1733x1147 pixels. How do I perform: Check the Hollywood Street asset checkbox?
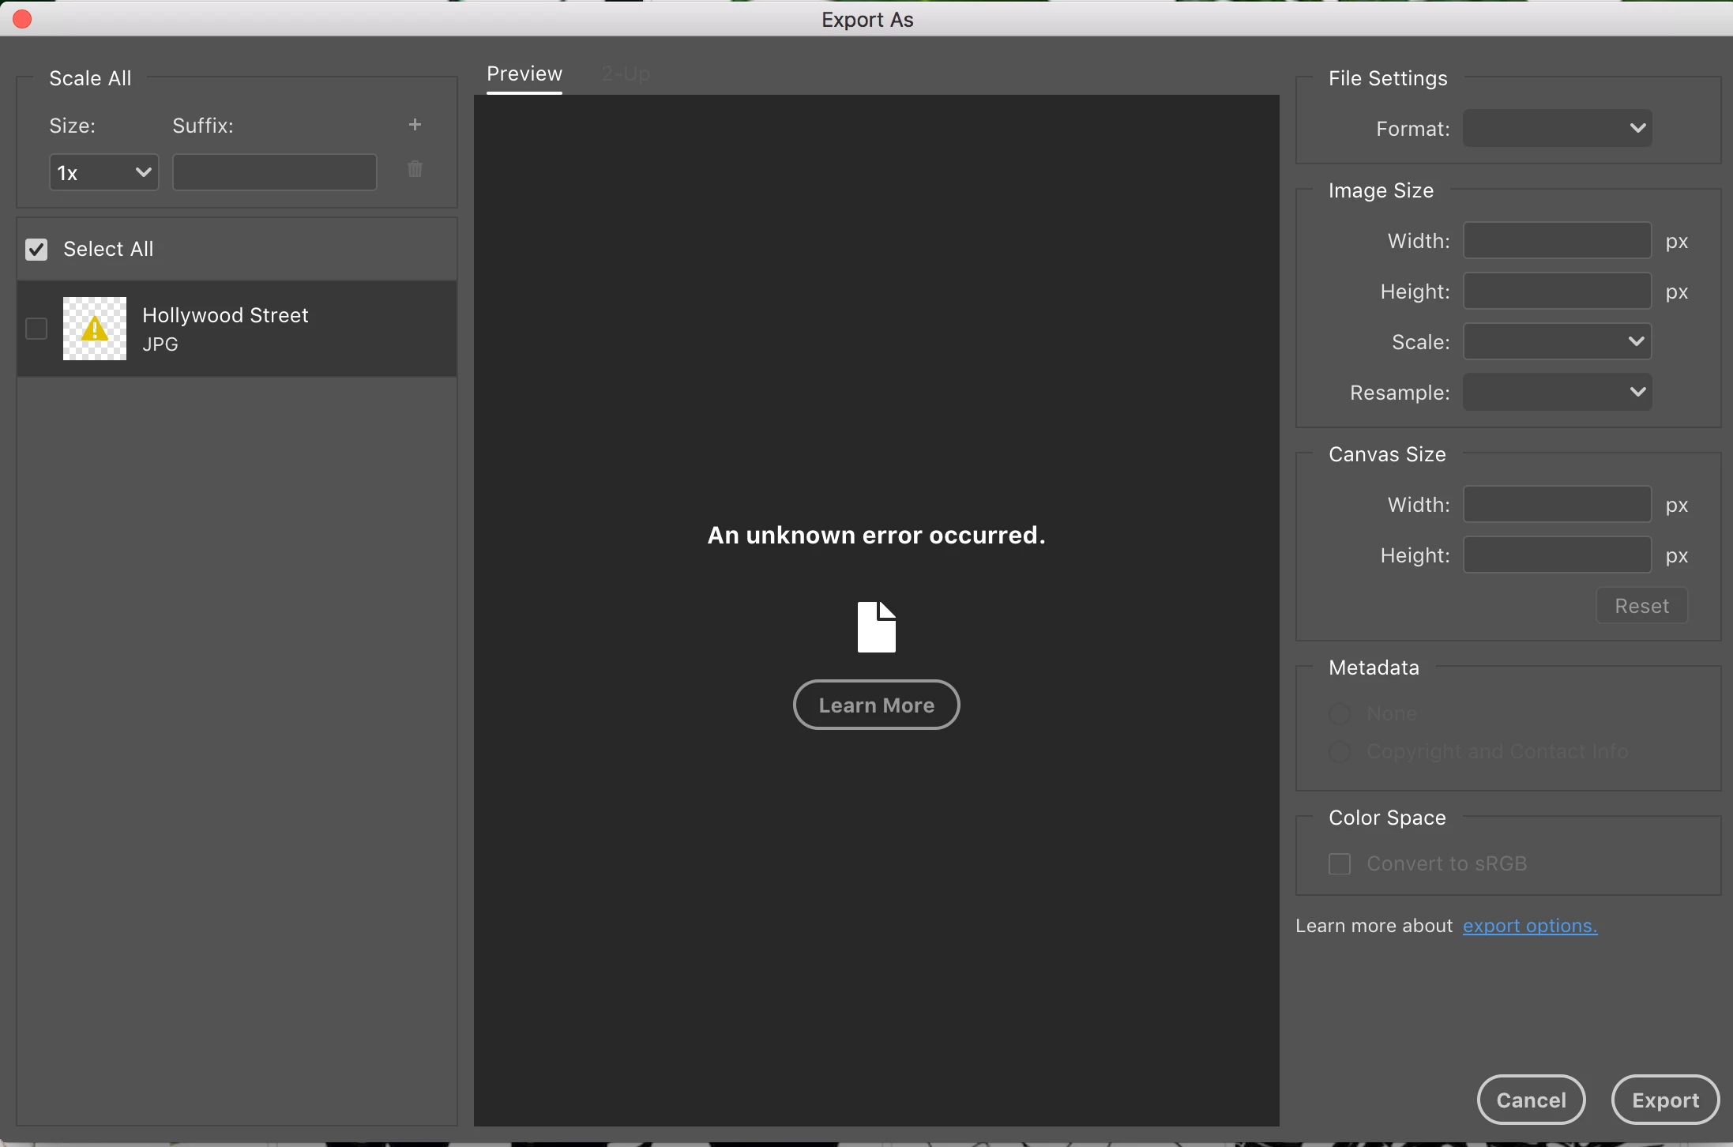pyautogui.click(x=36, y=329)
